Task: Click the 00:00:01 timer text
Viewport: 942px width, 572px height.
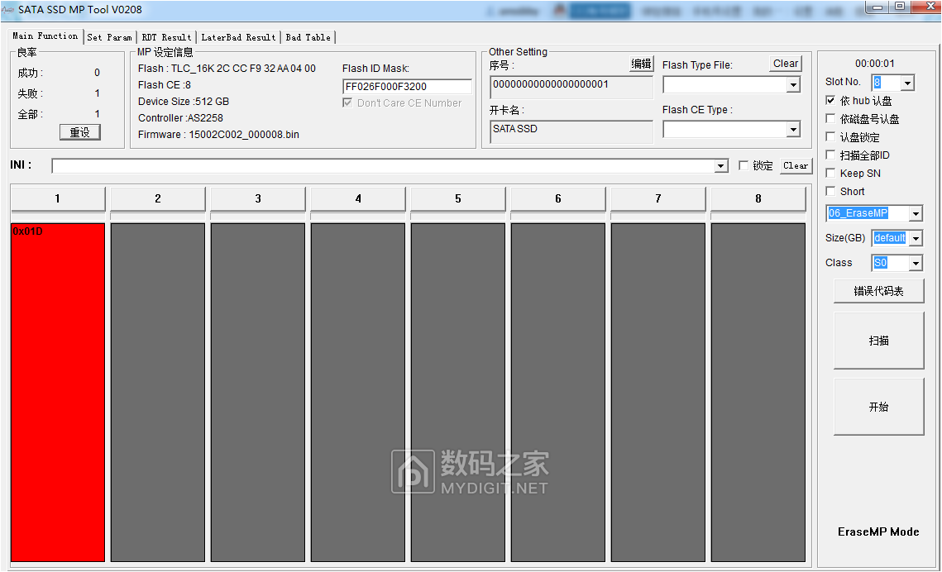Action: pyautogui.click(x=875, y=64)
